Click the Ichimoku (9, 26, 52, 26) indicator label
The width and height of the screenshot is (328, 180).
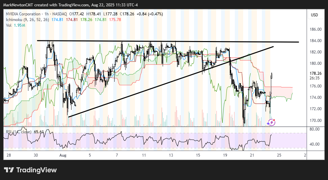(27, 20)
